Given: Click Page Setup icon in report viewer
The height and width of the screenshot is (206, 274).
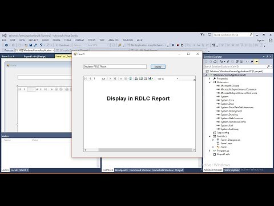Looking at the screenshot, I should [146, 78].
